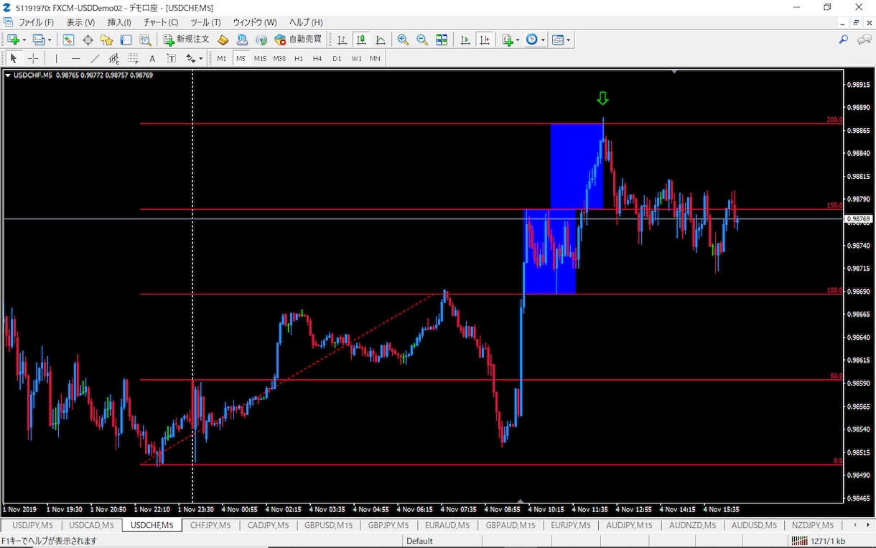
Task: Open the MetaEditor yellow book icon
Action: point(223,40)
